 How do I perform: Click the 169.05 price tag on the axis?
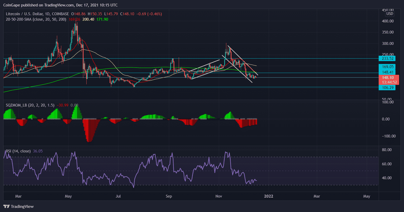point(387,67)
